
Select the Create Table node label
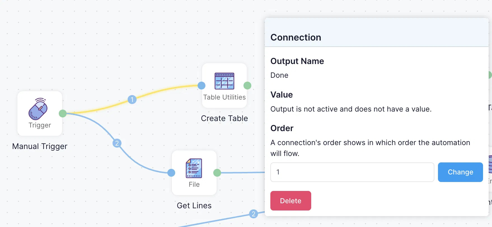point(224,118)
